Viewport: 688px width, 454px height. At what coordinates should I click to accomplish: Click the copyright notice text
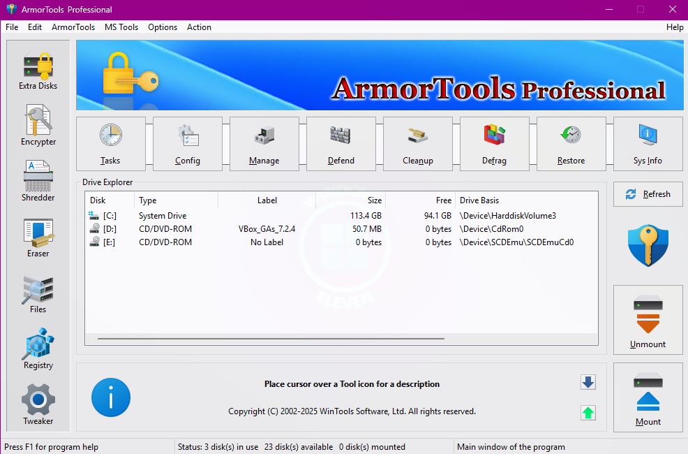(352, 411)
